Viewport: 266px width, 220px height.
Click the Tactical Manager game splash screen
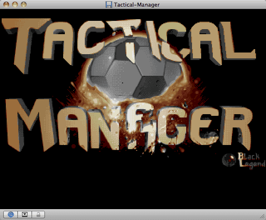133,109
